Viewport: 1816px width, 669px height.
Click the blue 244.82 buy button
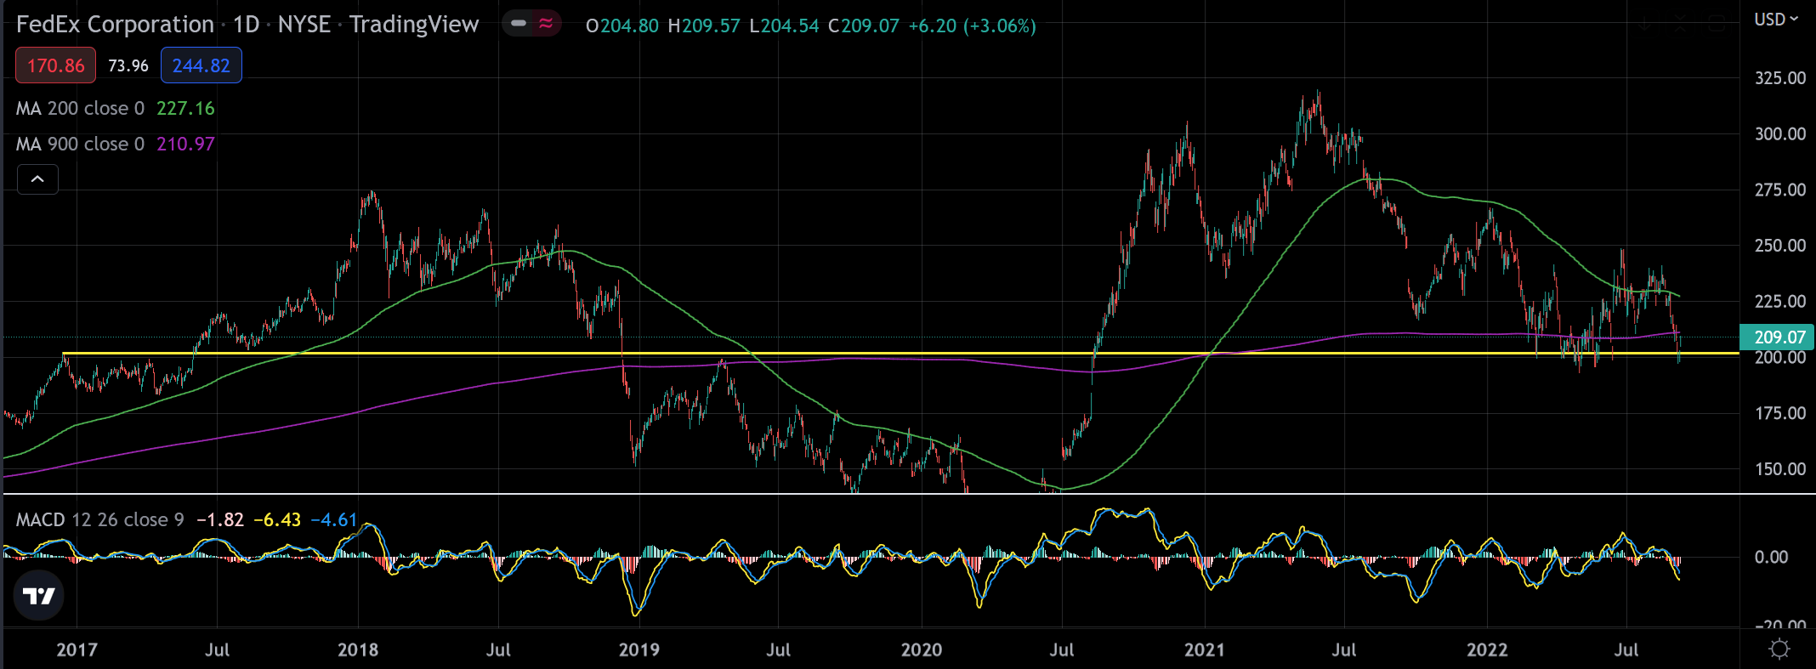(x=201, y=65)
